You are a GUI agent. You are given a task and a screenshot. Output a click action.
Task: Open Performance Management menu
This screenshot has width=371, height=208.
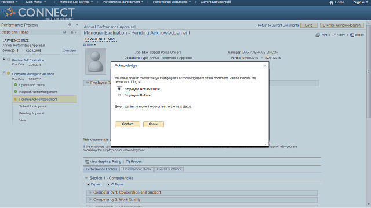123,2
